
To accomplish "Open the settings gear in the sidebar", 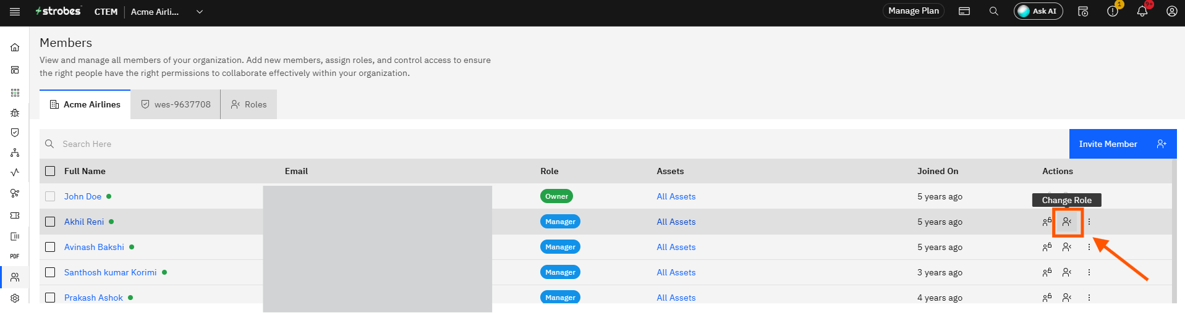I will click(x=15, y=298).
